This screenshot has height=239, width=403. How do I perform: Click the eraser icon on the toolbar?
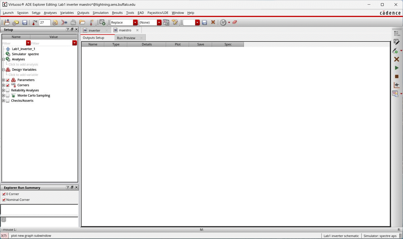pos(234,22)
